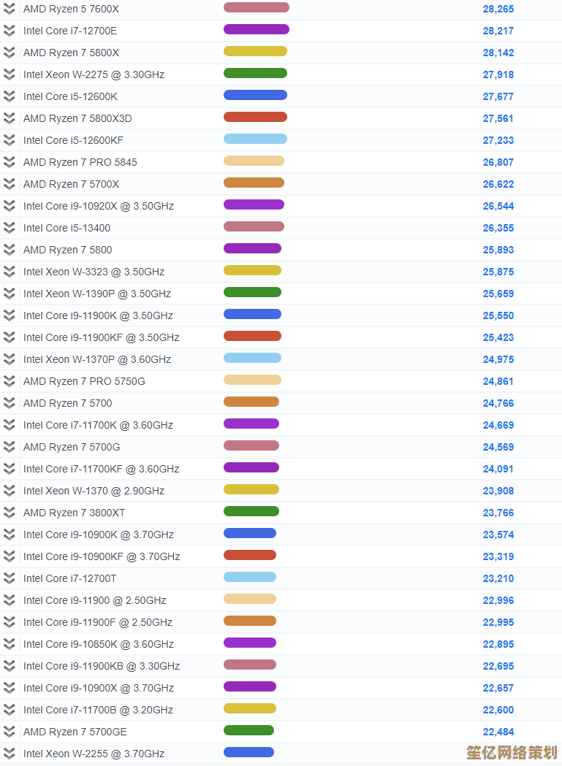The image size is (562, 766).
Task: Click the yellow bar for Intel Core i7-11700B
Action: click(x=249, y=708)
